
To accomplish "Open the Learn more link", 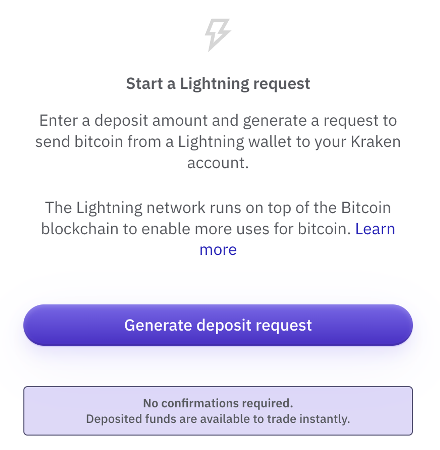I will [375, 229].
